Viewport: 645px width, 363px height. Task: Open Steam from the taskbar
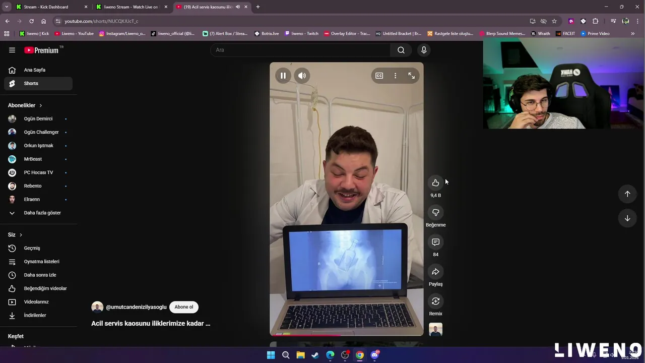pos(315,355)
